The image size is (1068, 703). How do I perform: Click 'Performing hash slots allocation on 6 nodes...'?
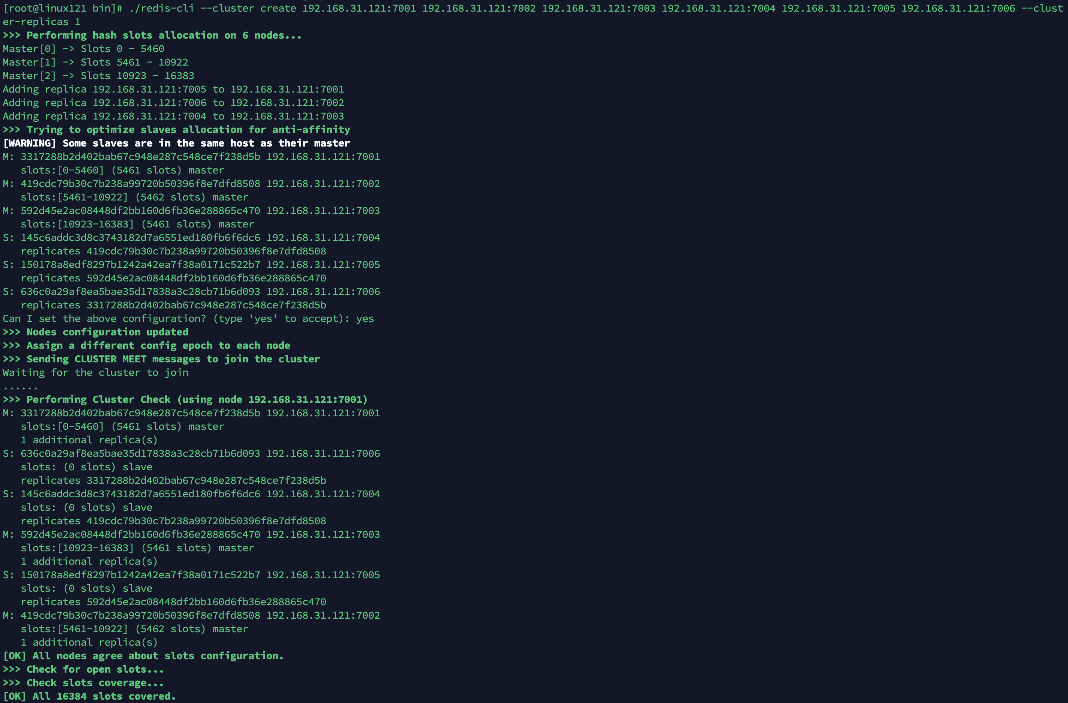[x=164, y=36]
